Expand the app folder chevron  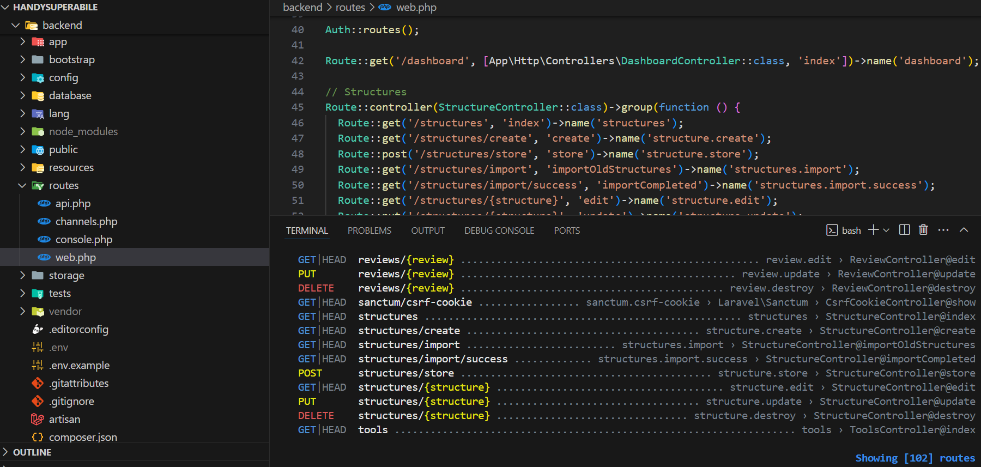22,41
